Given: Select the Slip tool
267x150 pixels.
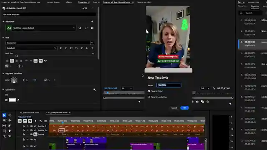Looking at the screenshot, I should coord(4,126).
